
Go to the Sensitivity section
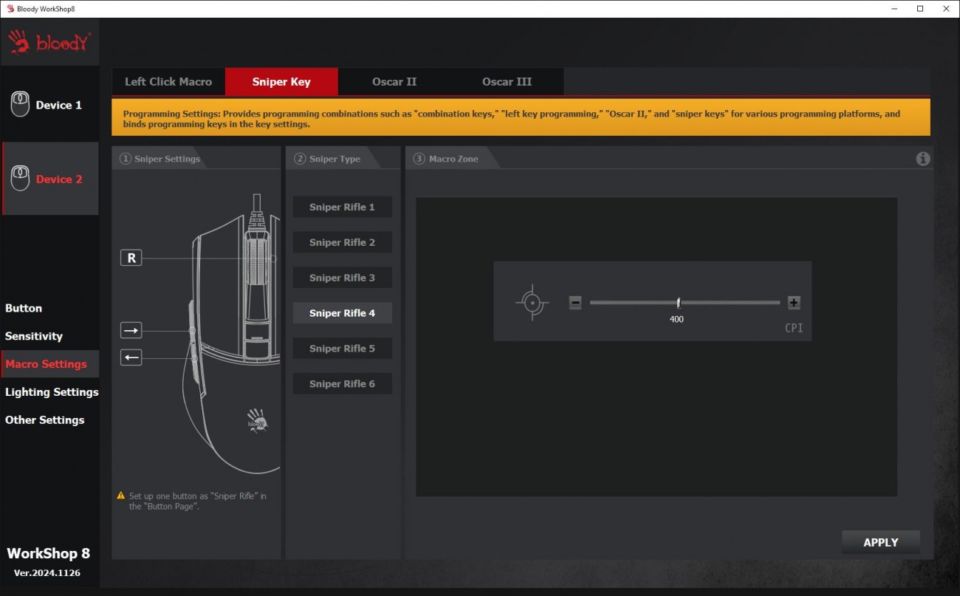click(34, 336)
